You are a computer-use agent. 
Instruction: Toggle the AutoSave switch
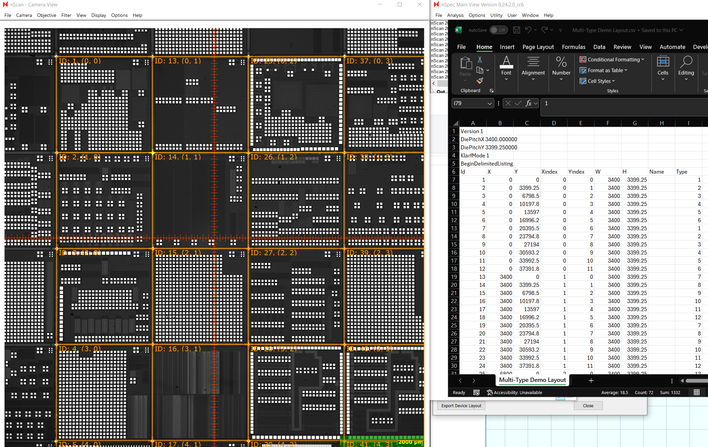pyautogui.click(x=498, y=30)
